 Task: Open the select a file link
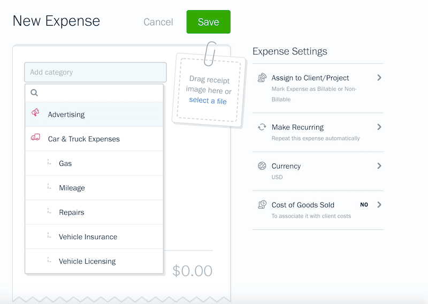pyautogui.click(x=208, y=101)
